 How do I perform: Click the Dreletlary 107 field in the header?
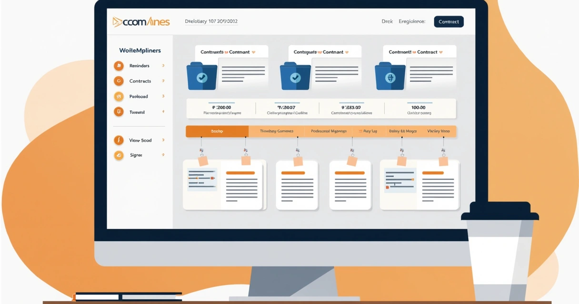tap(211, 21)
